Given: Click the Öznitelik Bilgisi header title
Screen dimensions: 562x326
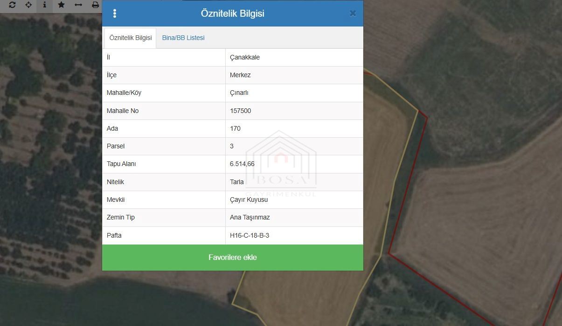Looking at the screenshot, I should (232, 13).
